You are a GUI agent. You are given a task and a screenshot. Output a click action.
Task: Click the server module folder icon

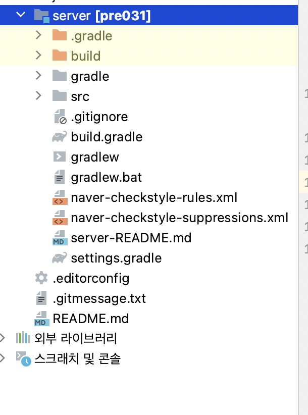pos(41,16)
